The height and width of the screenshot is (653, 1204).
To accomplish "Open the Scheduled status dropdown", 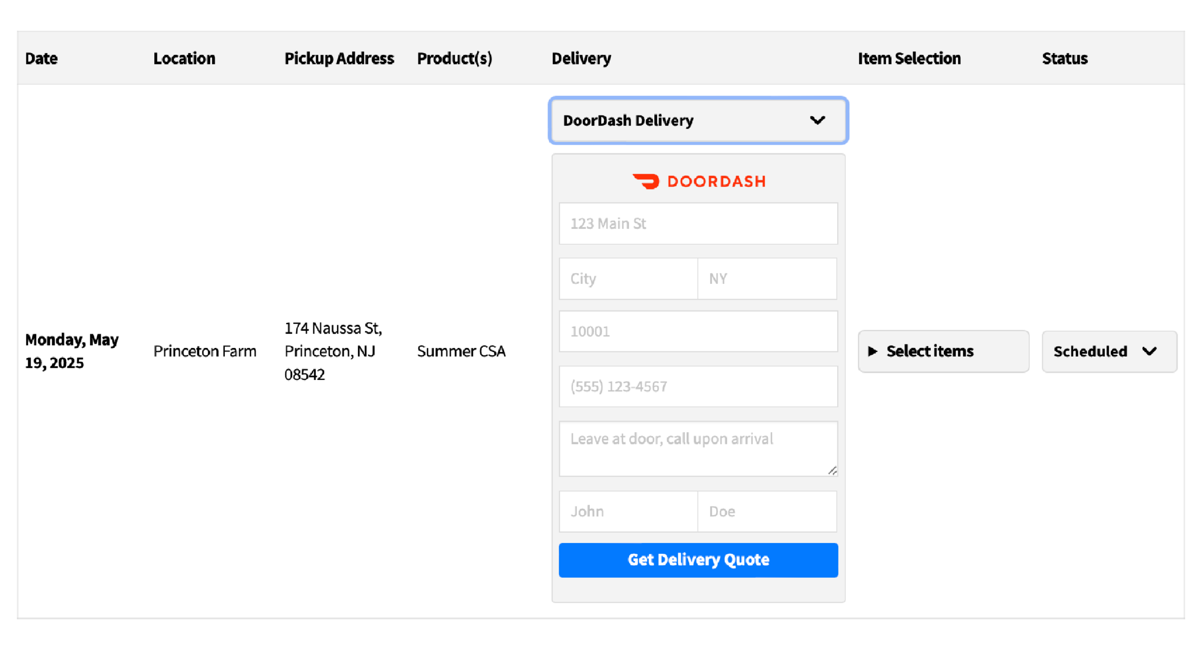I will pos(1109,351).
